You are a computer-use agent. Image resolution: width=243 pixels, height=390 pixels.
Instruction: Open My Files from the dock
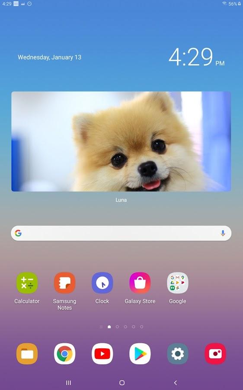[x=27, y=354]
